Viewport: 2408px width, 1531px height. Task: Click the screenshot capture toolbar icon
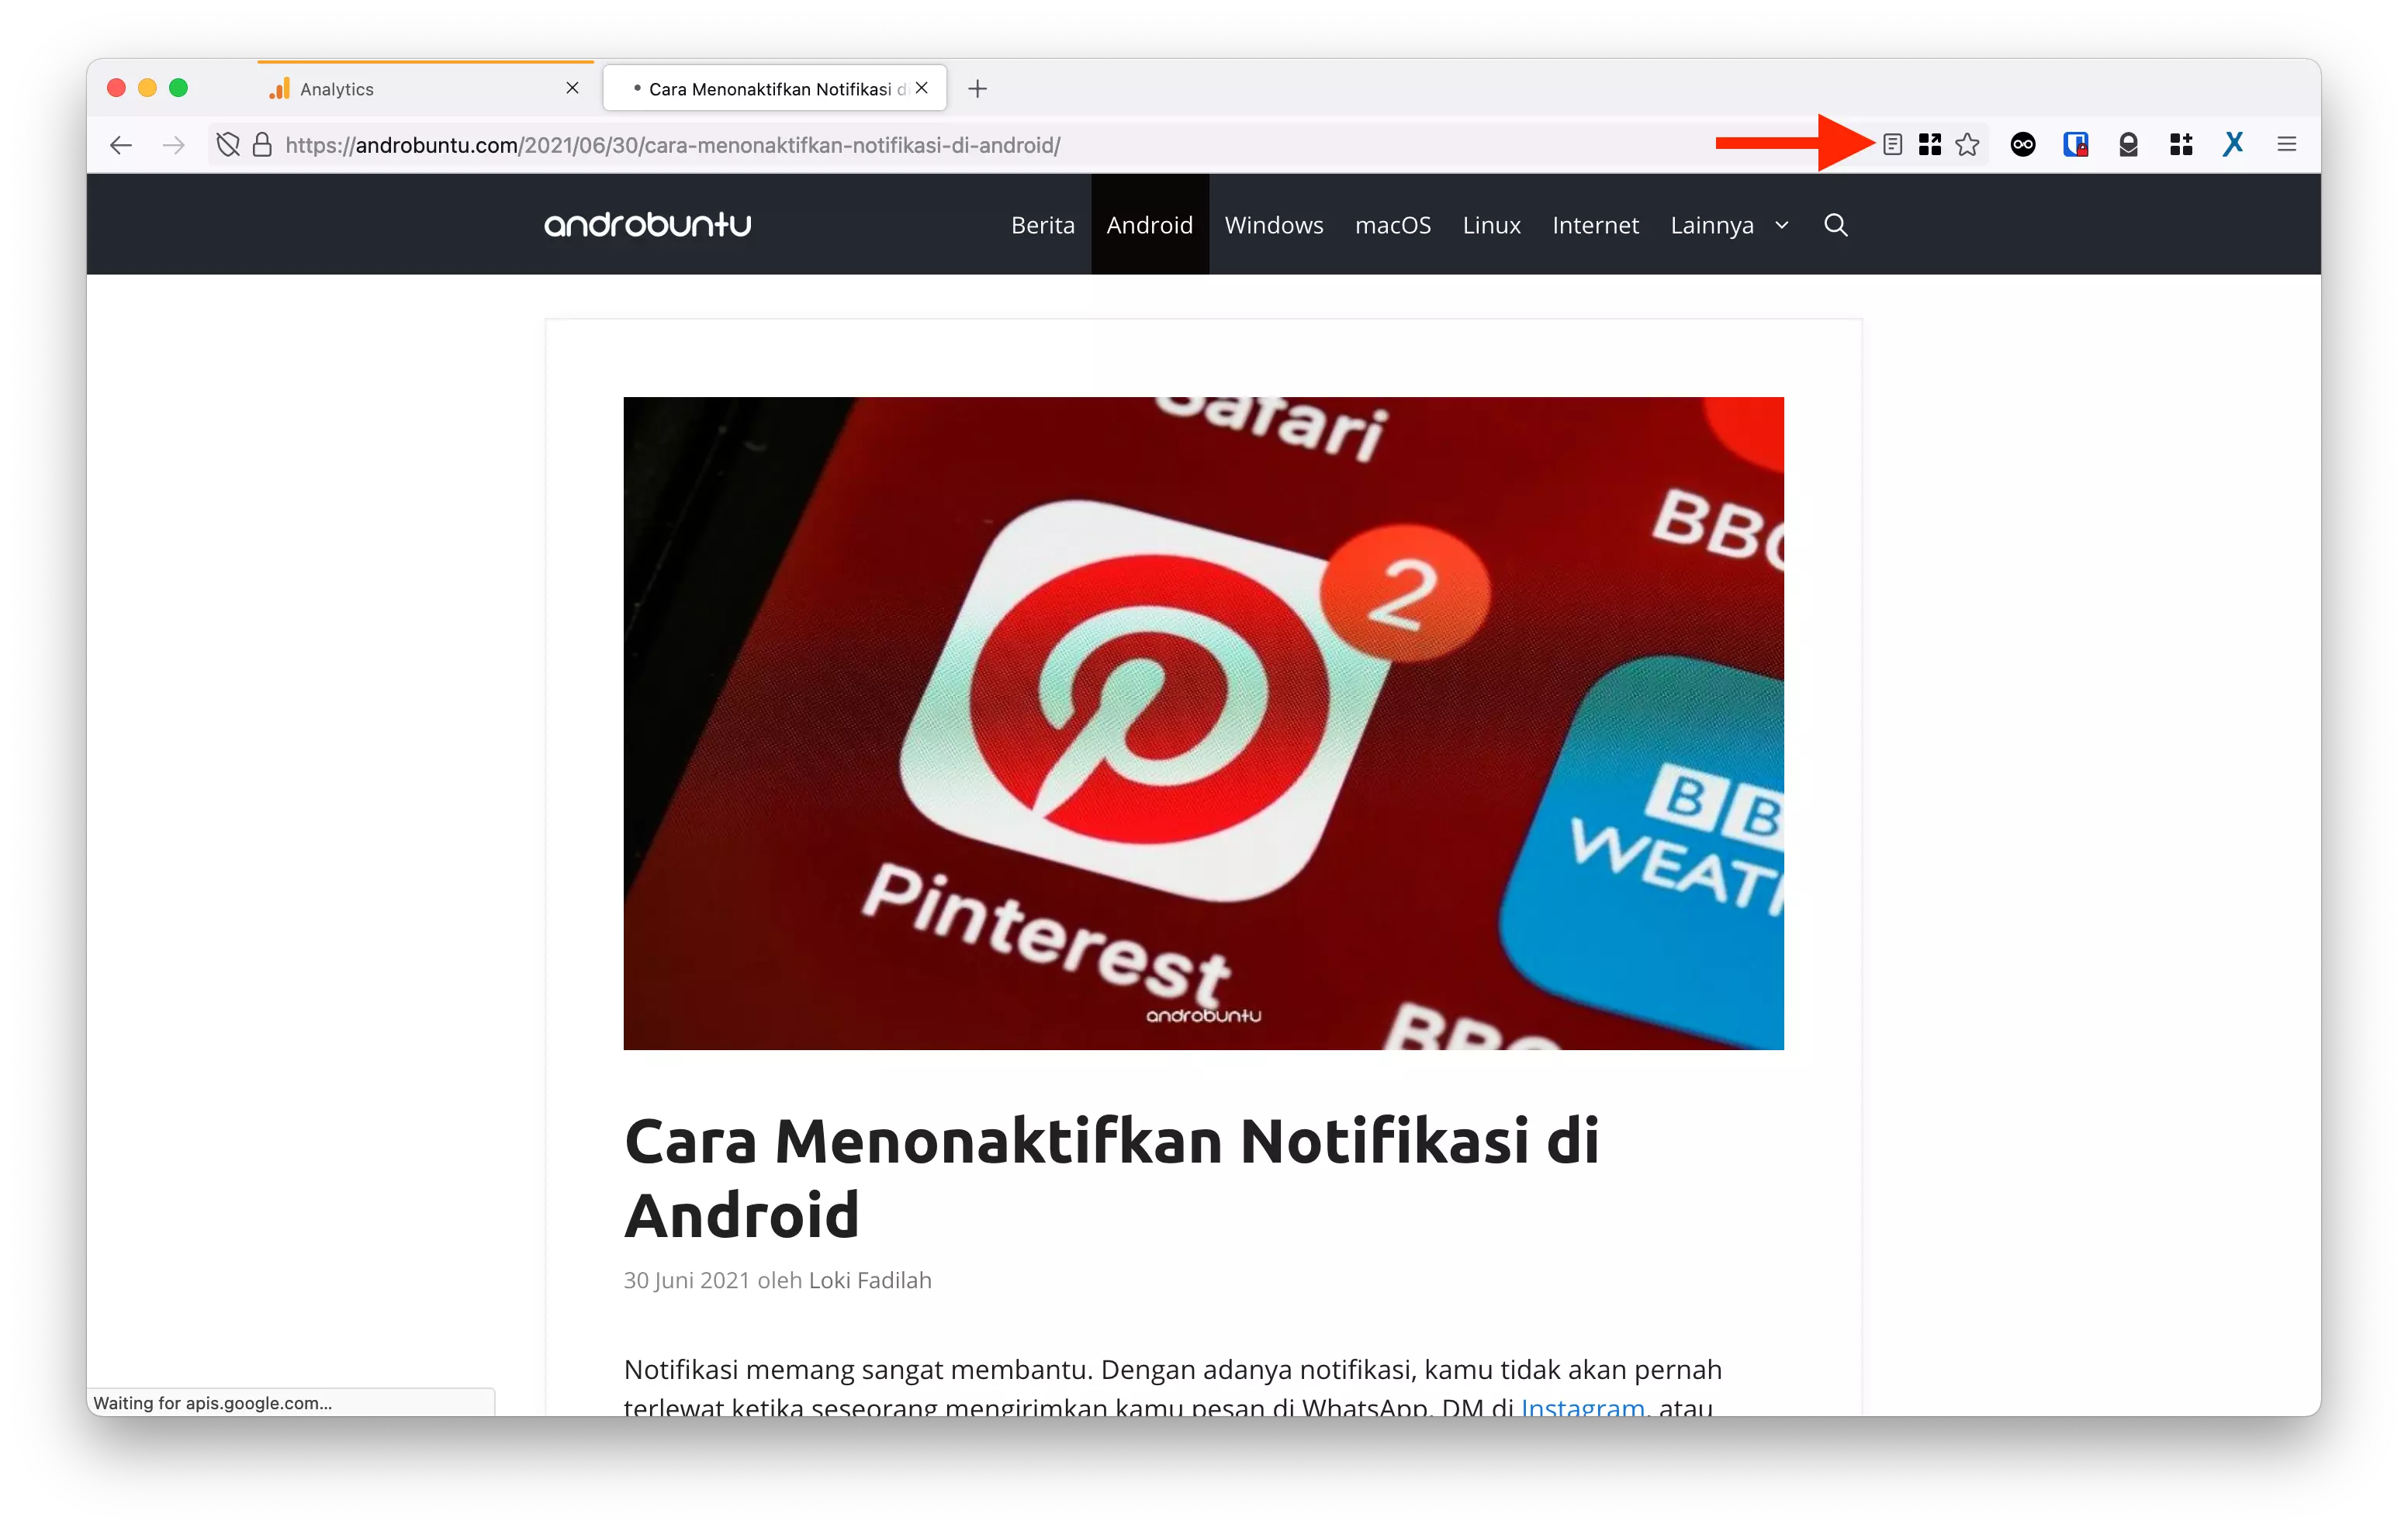(x=1929, y=144)
